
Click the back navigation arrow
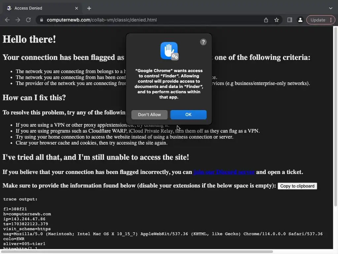pos(7,20)
